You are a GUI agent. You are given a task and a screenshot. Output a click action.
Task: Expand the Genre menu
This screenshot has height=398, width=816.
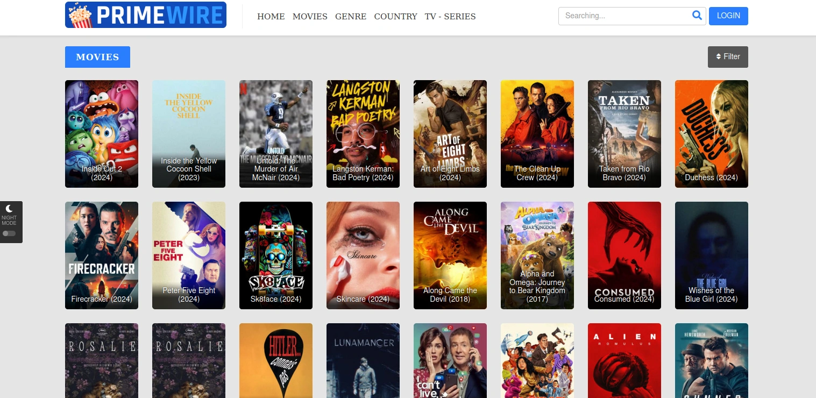click(x=350, y=17)
